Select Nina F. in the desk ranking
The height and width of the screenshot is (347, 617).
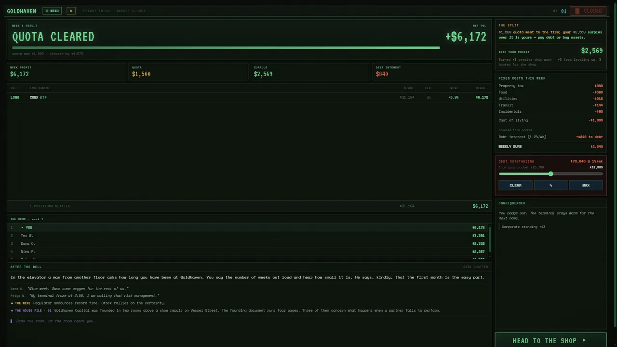(248, 252)
